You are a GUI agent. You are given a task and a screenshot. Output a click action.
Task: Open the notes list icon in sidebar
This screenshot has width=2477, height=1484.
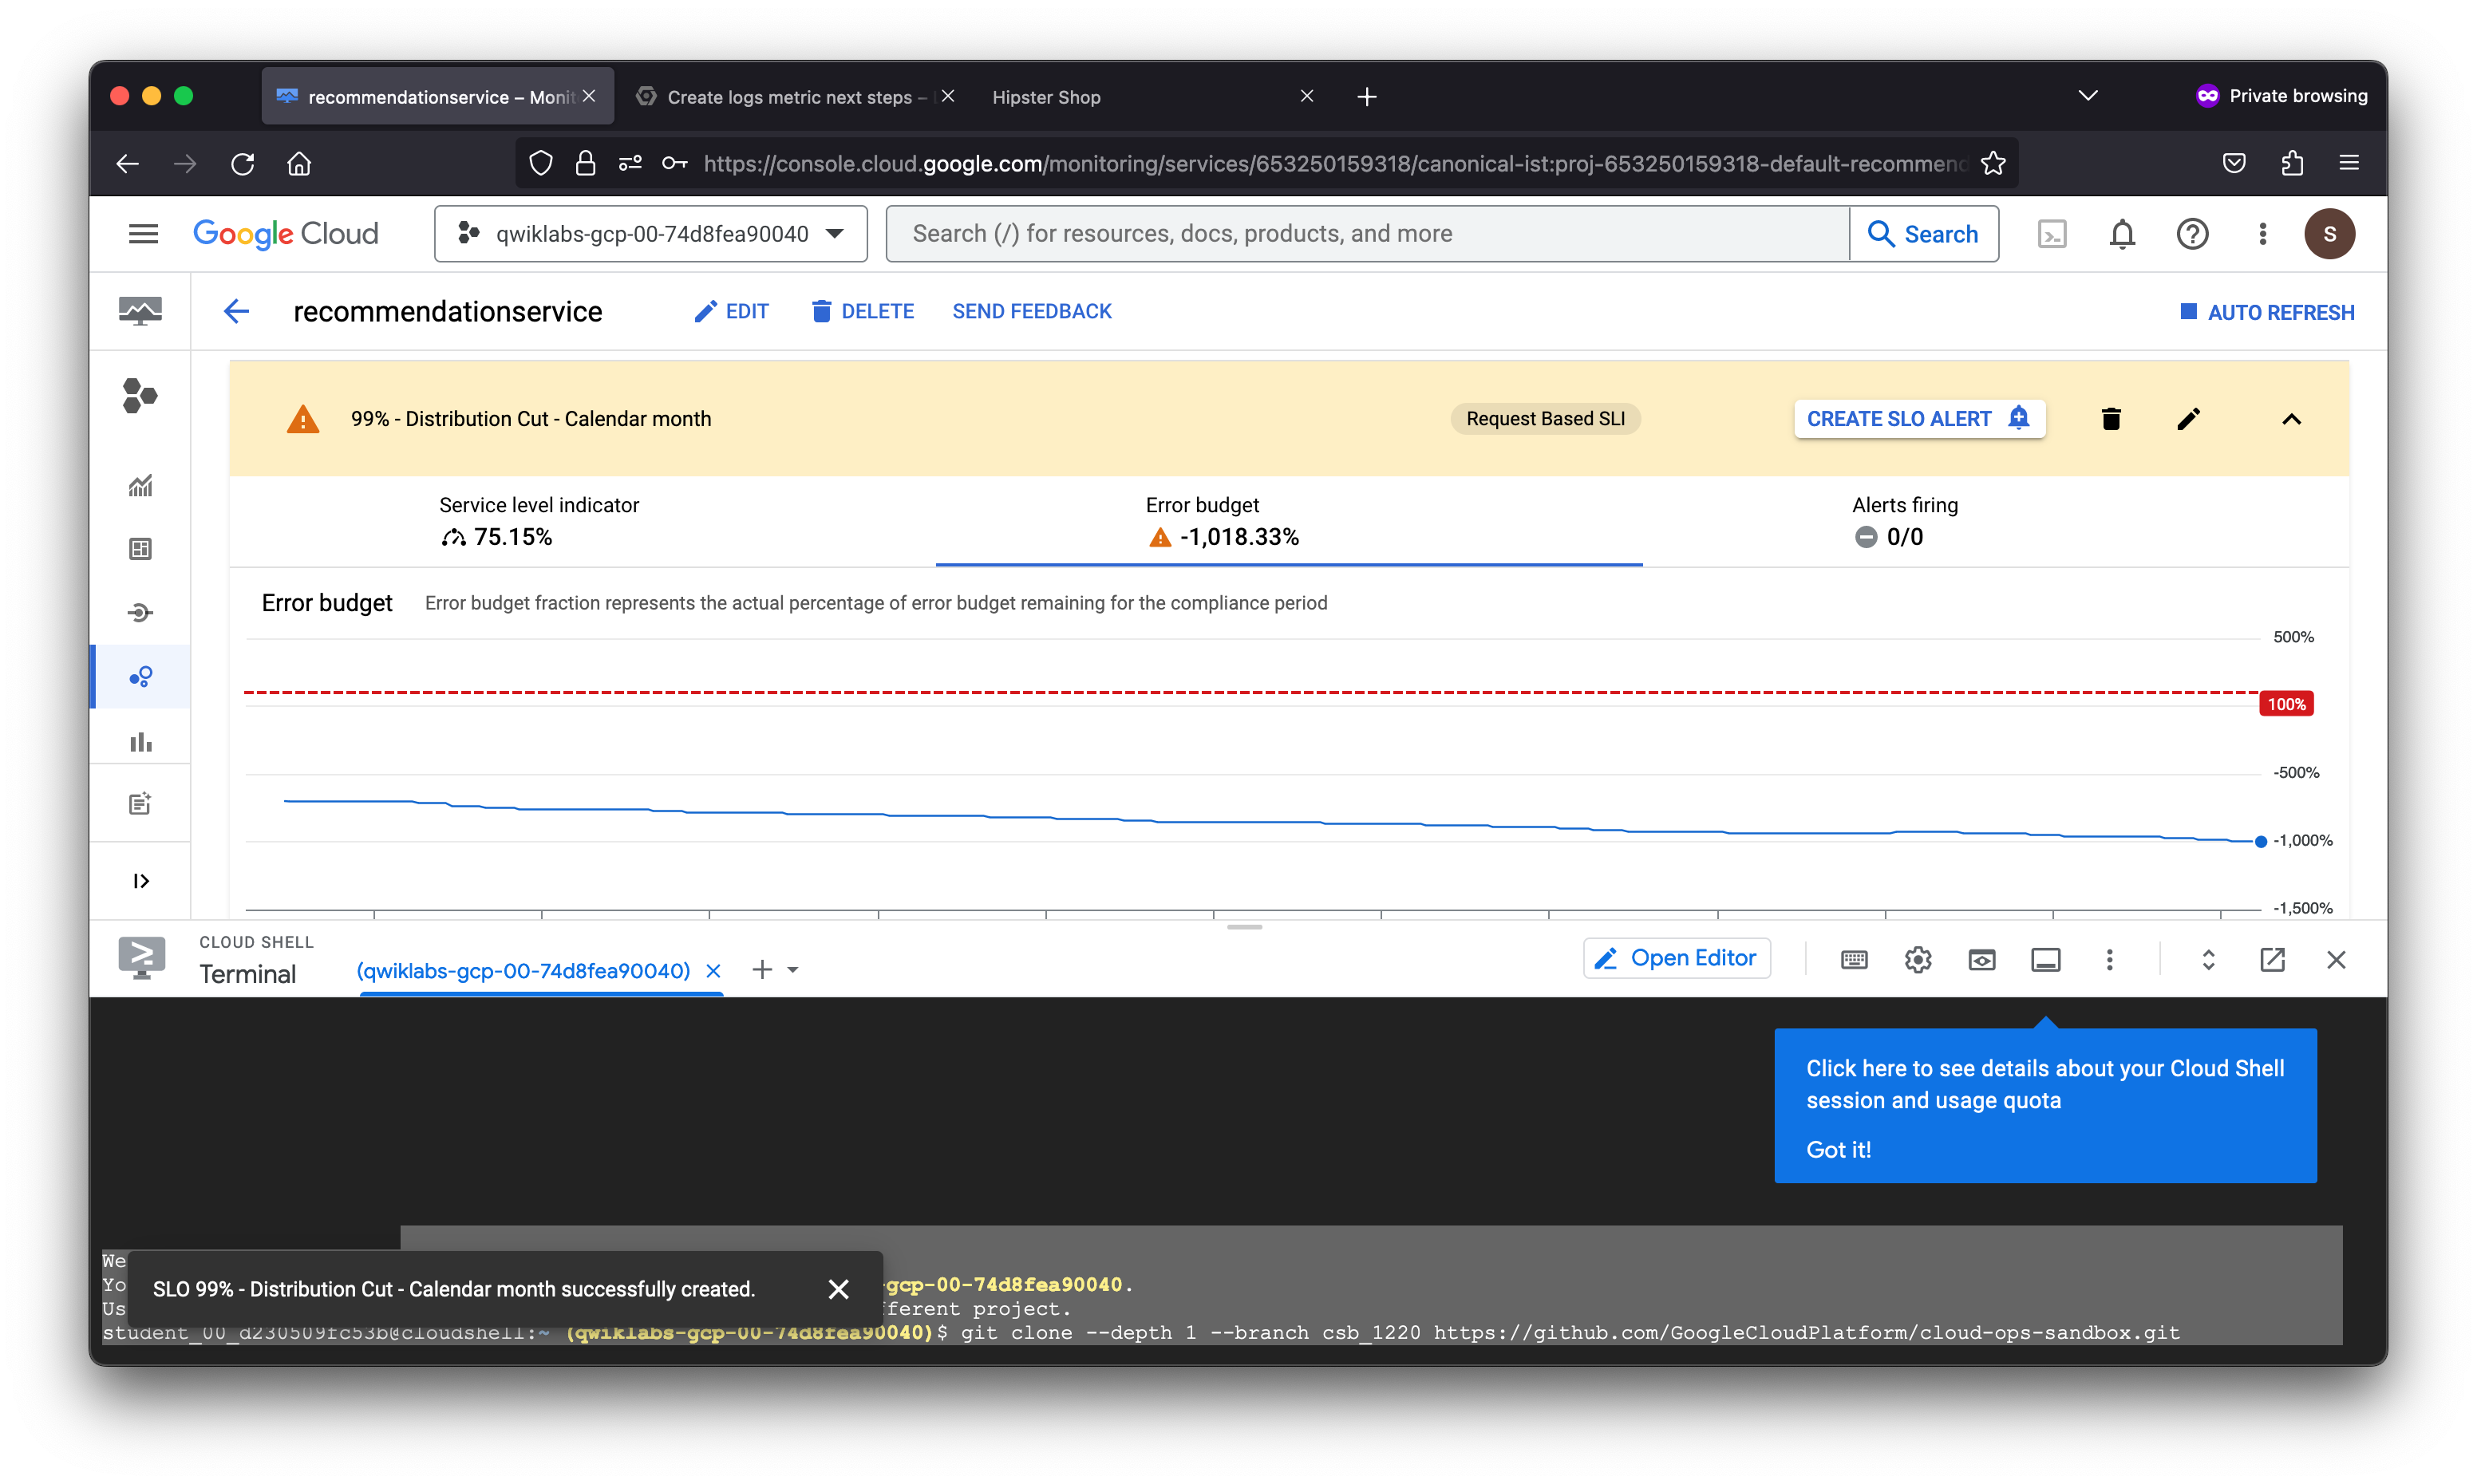[x=140, y=804]
